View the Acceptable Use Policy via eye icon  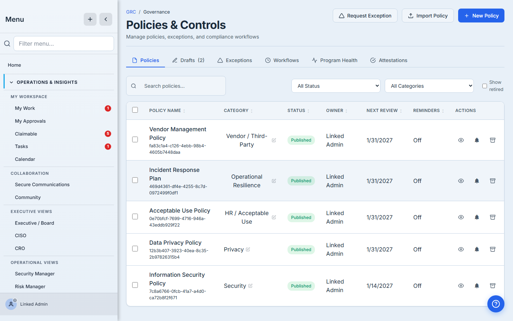pyautogui.click(x=461, y=217)
